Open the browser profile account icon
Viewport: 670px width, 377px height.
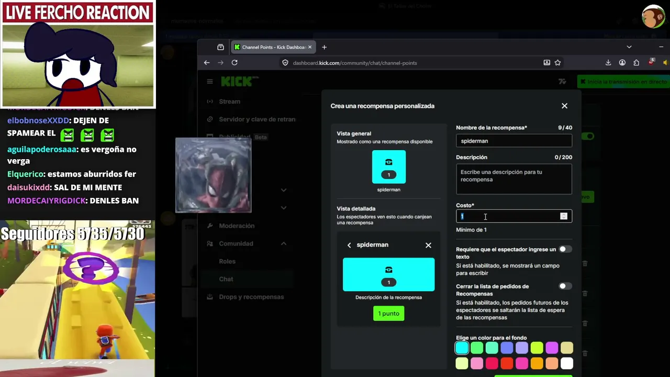pos(622,63)
